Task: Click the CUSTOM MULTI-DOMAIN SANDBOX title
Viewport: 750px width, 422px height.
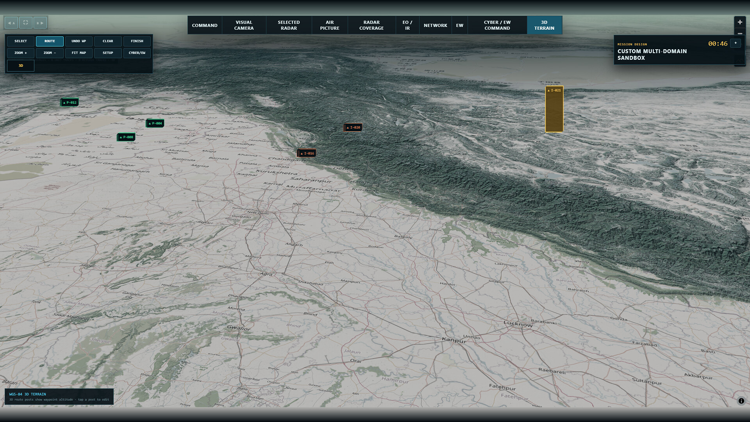Action: coord(652,54)
